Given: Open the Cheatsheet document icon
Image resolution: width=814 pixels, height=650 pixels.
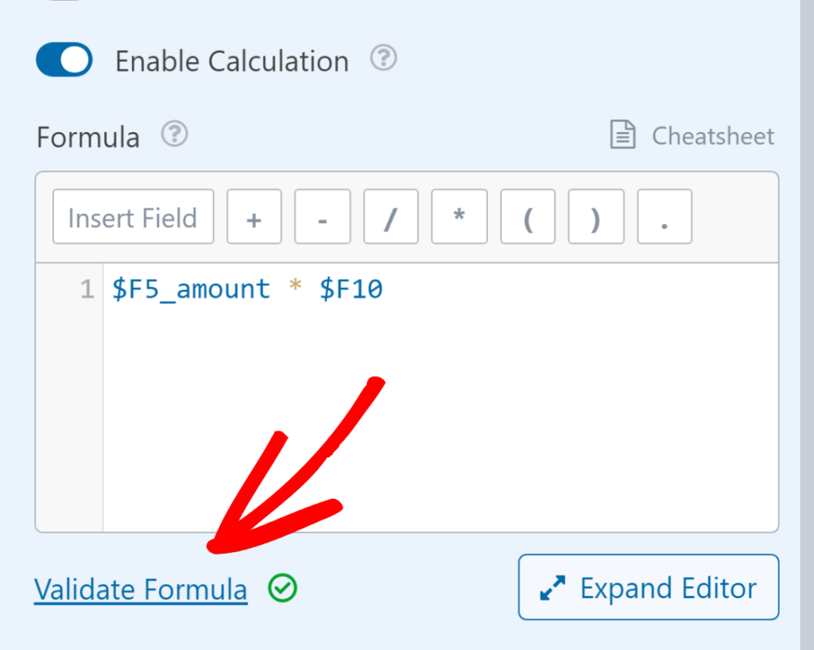Looking at the screenshot, I should [x=623, y=135].
